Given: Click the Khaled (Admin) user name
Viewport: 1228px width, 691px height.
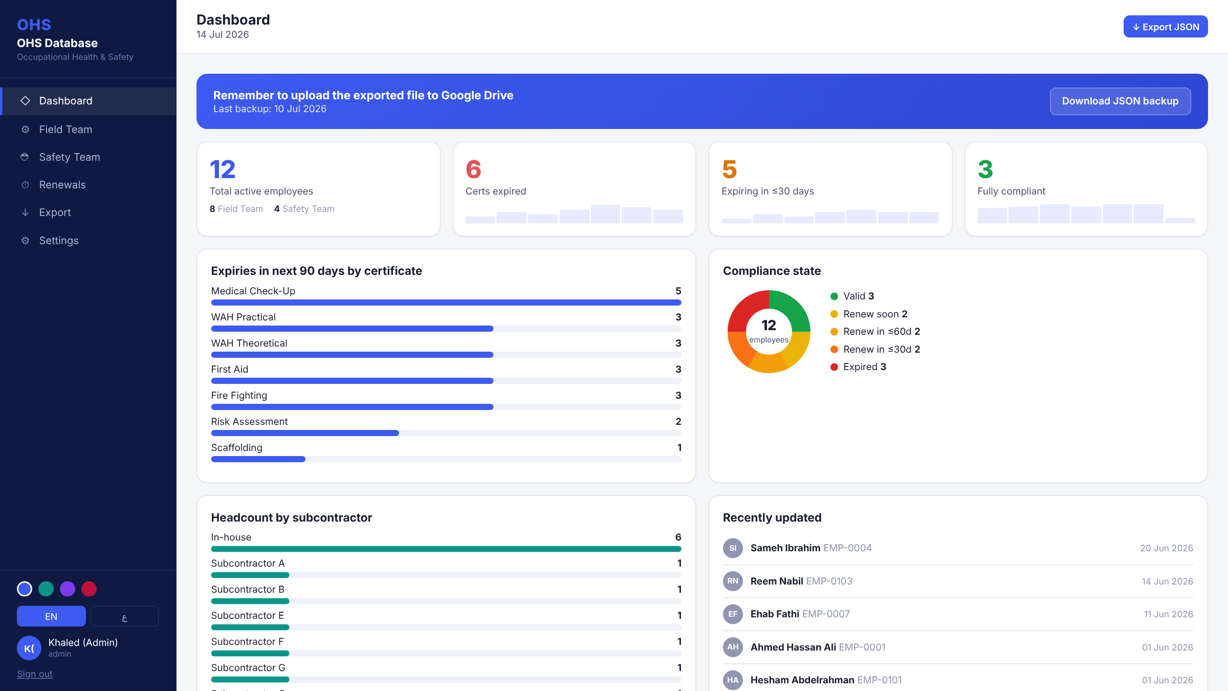Looking at the screenshot, I should (x=83, y=643).
